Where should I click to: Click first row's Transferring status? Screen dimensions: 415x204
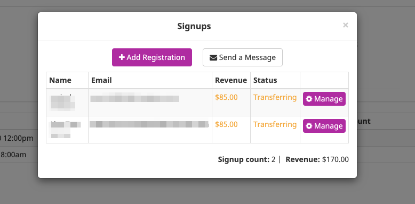tap(275, 97)
